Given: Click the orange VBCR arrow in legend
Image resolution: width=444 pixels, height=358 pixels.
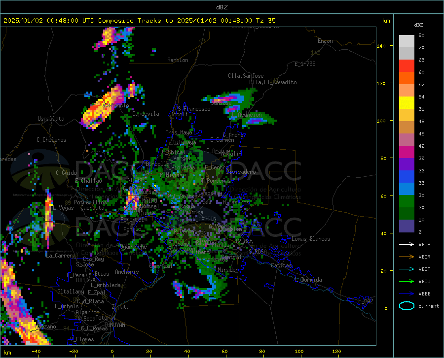Looking at the screenshot, I should [x=407, y=257].
